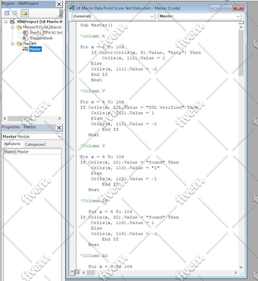The image size is (258, 281).
Task: Switch to the Alphabetic properties tab
Action: [13, 144]
